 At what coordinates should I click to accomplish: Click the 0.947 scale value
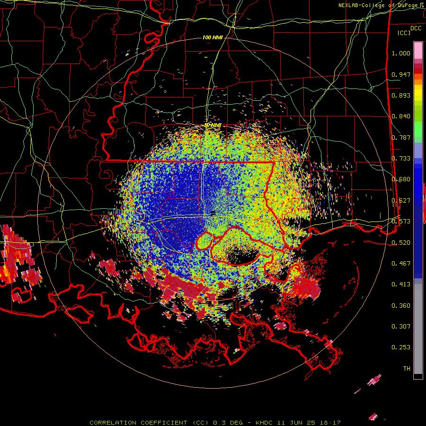pyautogui.click(x=401, y=74)
